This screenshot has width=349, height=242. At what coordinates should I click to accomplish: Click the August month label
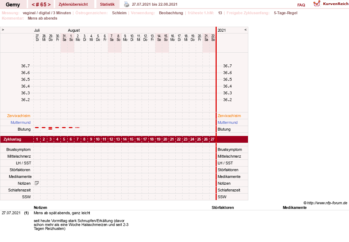point(74,30)
